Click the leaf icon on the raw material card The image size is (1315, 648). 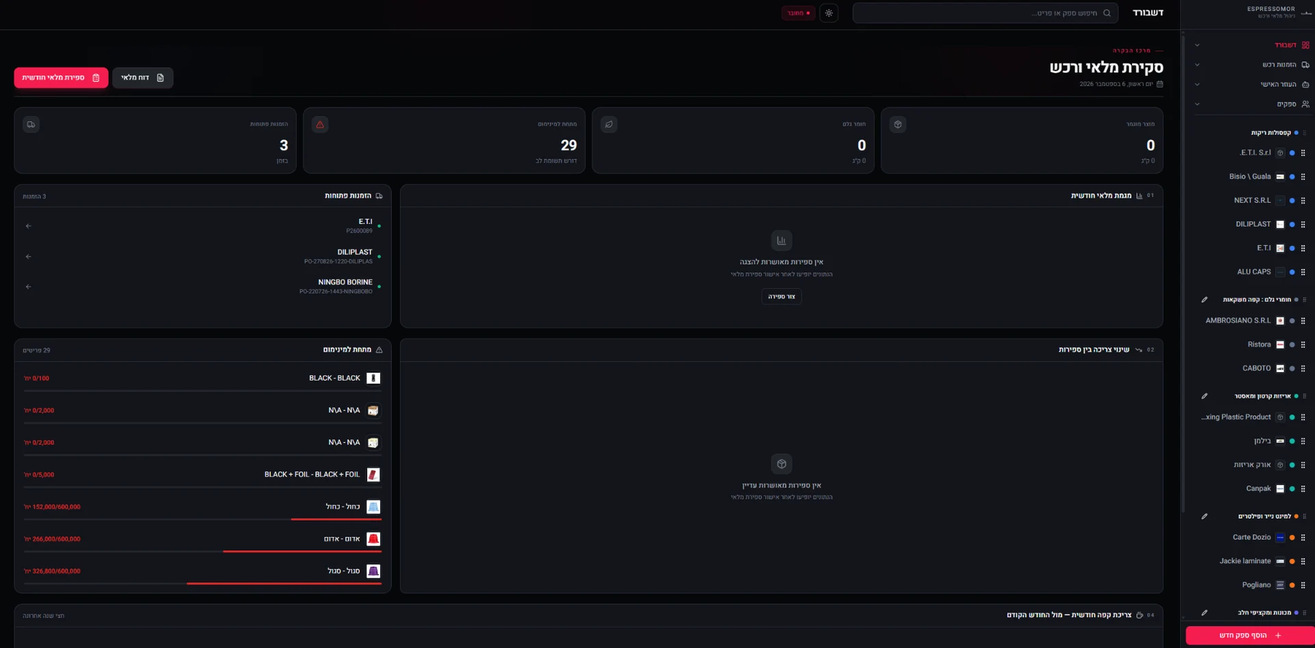tap(609, 125)
